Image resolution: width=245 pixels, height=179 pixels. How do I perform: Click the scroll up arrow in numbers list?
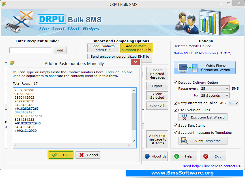(x=134, y=90)
